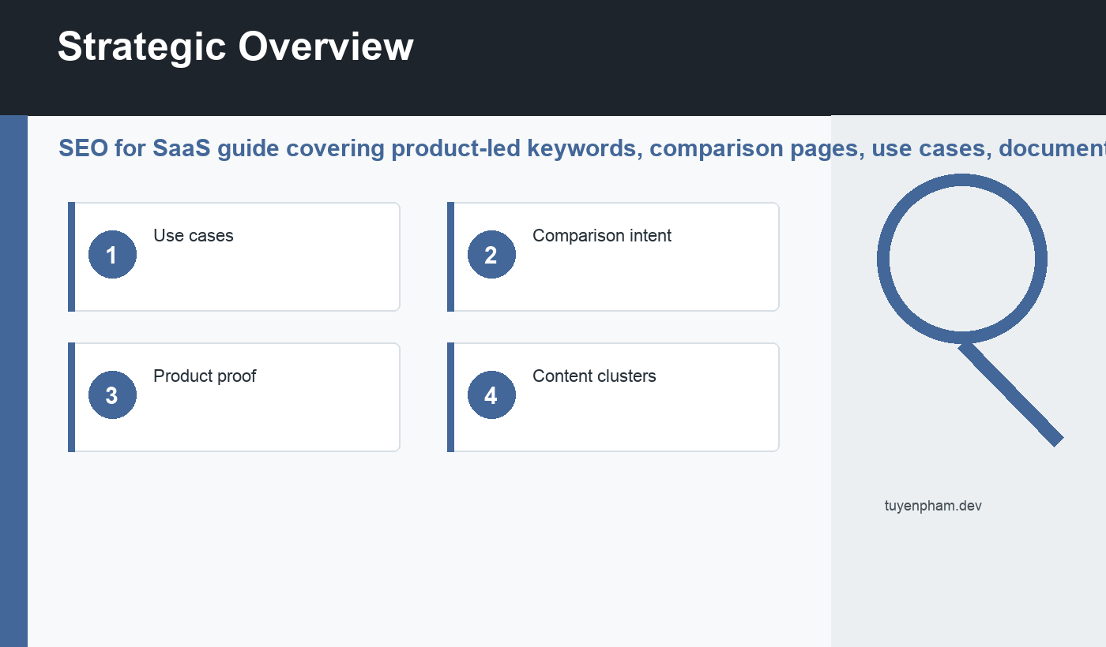Select the 'Product proof' card text
Viewport: 1106px width, 647px height.
(x=205, y=376)
